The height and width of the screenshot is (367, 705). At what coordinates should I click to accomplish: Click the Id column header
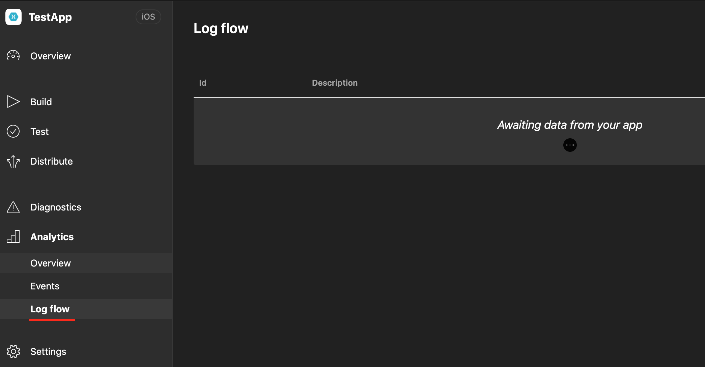tap(203, 83)
